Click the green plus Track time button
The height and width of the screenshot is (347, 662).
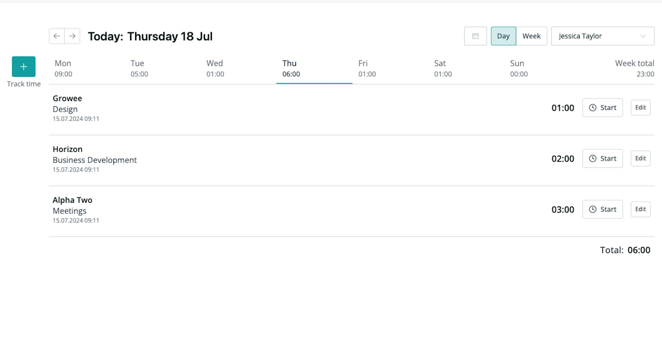24,67
